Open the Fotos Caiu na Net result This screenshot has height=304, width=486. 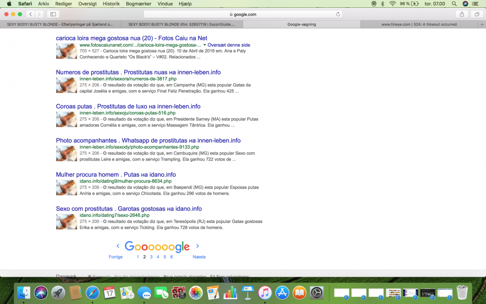[x=131, y=38]
